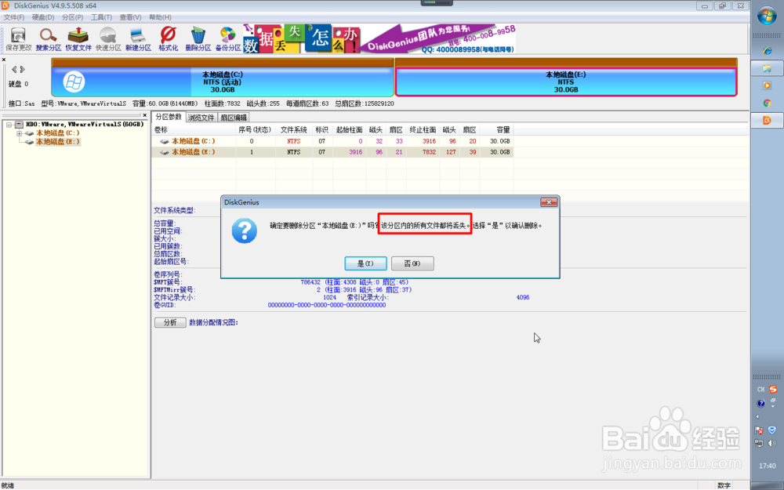Screen dimensions: 784x490
Task: Open Windows Media Player taskbar icon
Action: pyautogui.click(x=767, y=85)
